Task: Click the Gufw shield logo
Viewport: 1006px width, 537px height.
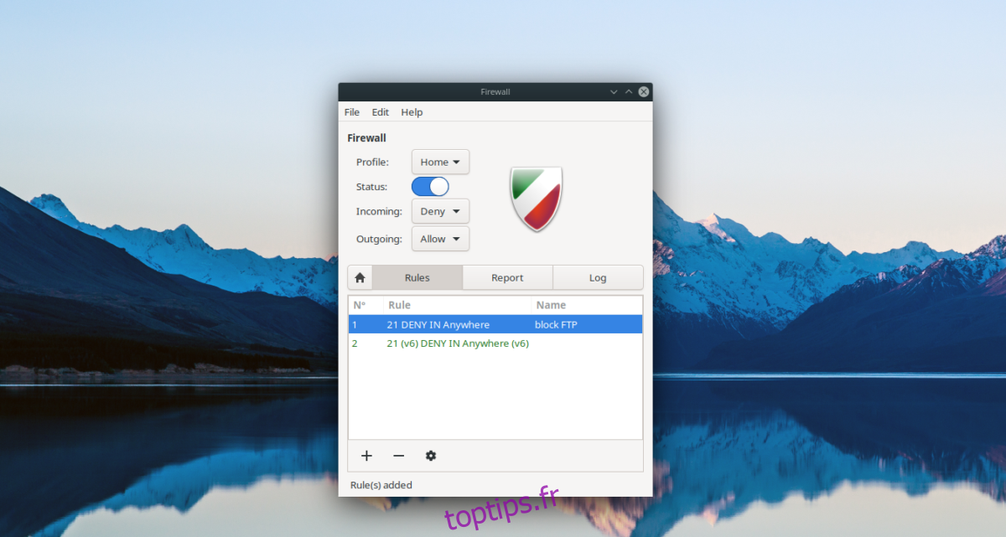Action: (x=536, y=199)
